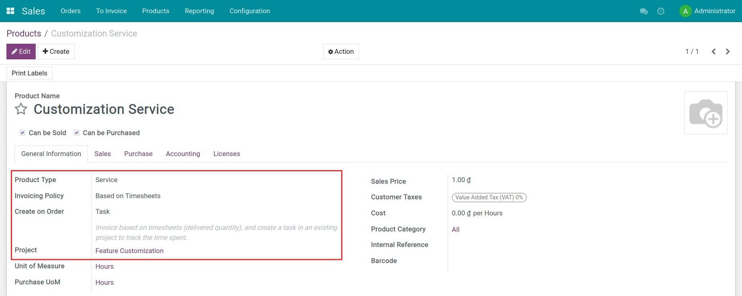The height and width of the screenshot is (296, 742).
Task: Click the 0.00 ₫ per Hours cost
Action: point(477,213)
